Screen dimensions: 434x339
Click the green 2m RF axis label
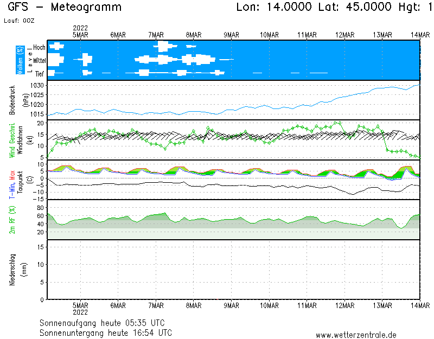tap(12, 219)
